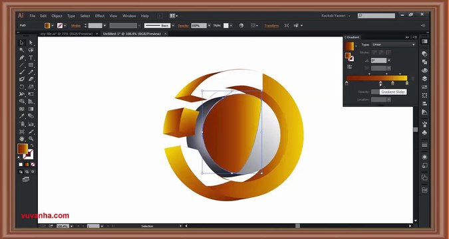Open the stroke weight dropdown
This screenshot has width=449, height=239.
click(x=104, y=25)
